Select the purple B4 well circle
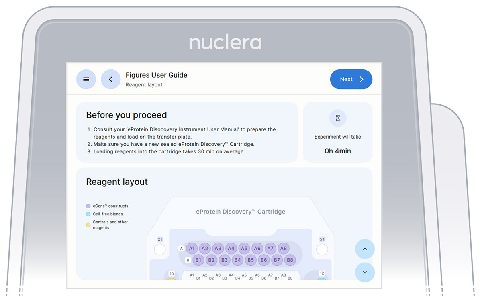Screen dimensions: 482x302 coord(237,260)
